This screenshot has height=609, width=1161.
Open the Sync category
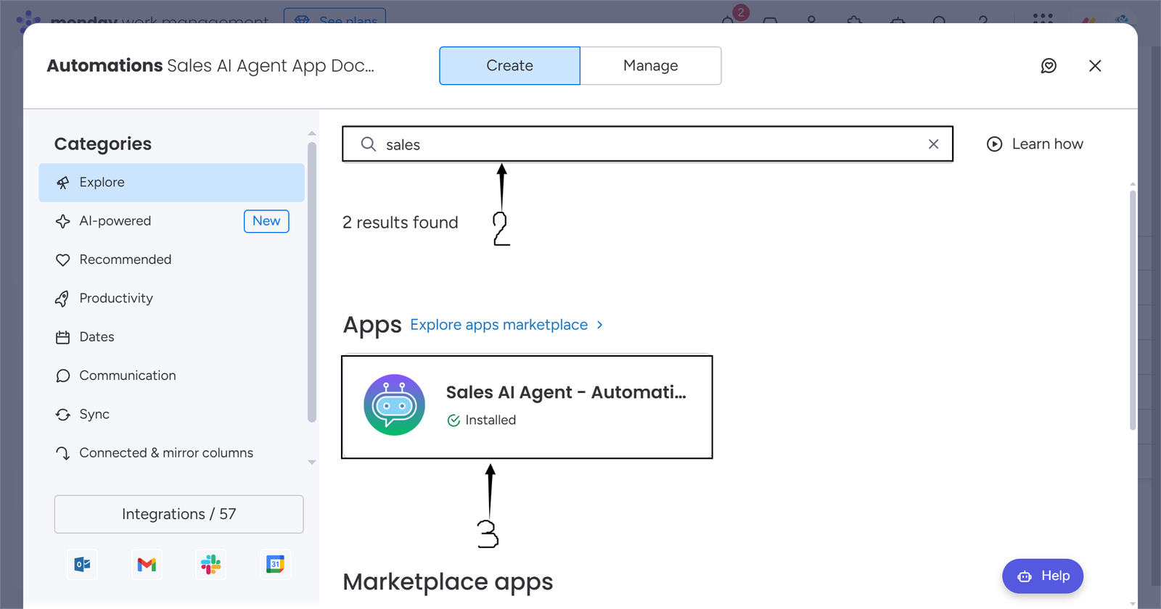[171, 414]
